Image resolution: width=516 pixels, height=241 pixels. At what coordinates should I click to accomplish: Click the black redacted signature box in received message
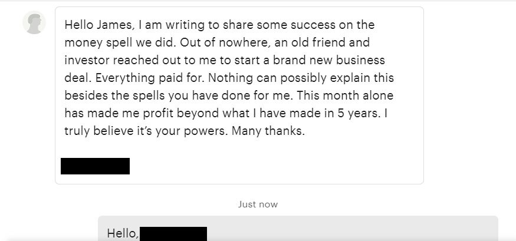click(95, 166)
